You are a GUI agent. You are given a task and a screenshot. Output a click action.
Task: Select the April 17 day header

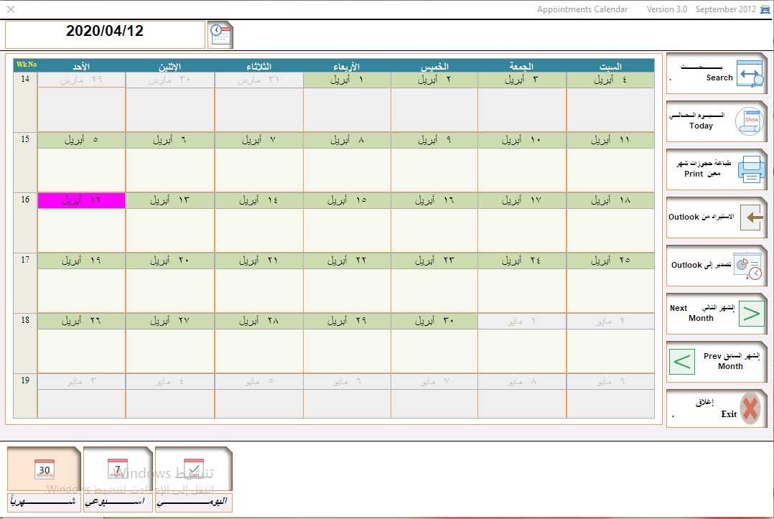pos(522,200)
